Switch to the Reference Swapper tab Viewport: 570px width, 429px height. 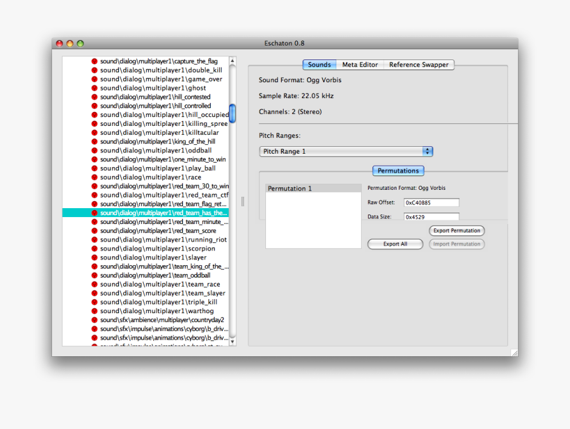(418, 65)
